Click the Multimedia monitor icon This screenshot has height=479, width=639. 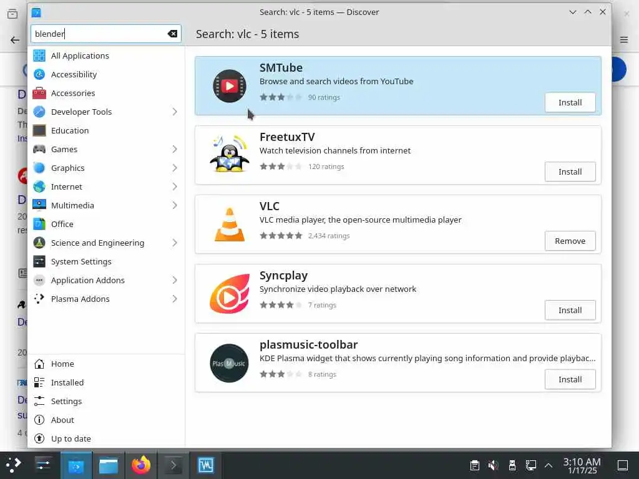click(39, 205)
